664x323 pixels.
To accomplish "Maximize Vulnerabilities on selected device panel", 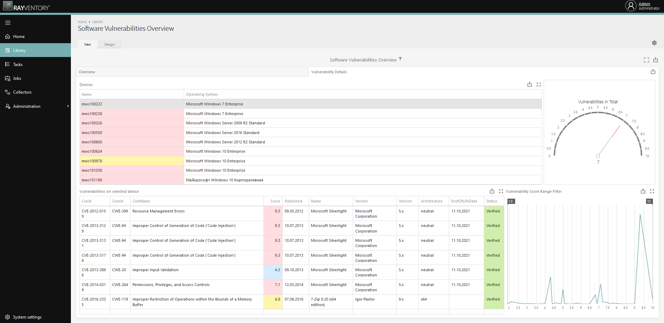I will [501, 191].
